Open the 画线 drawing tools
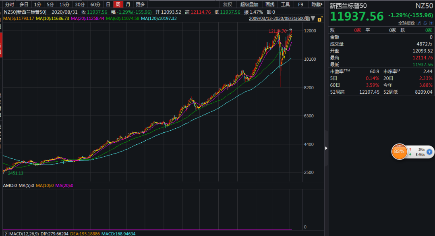 pos(270,4)
